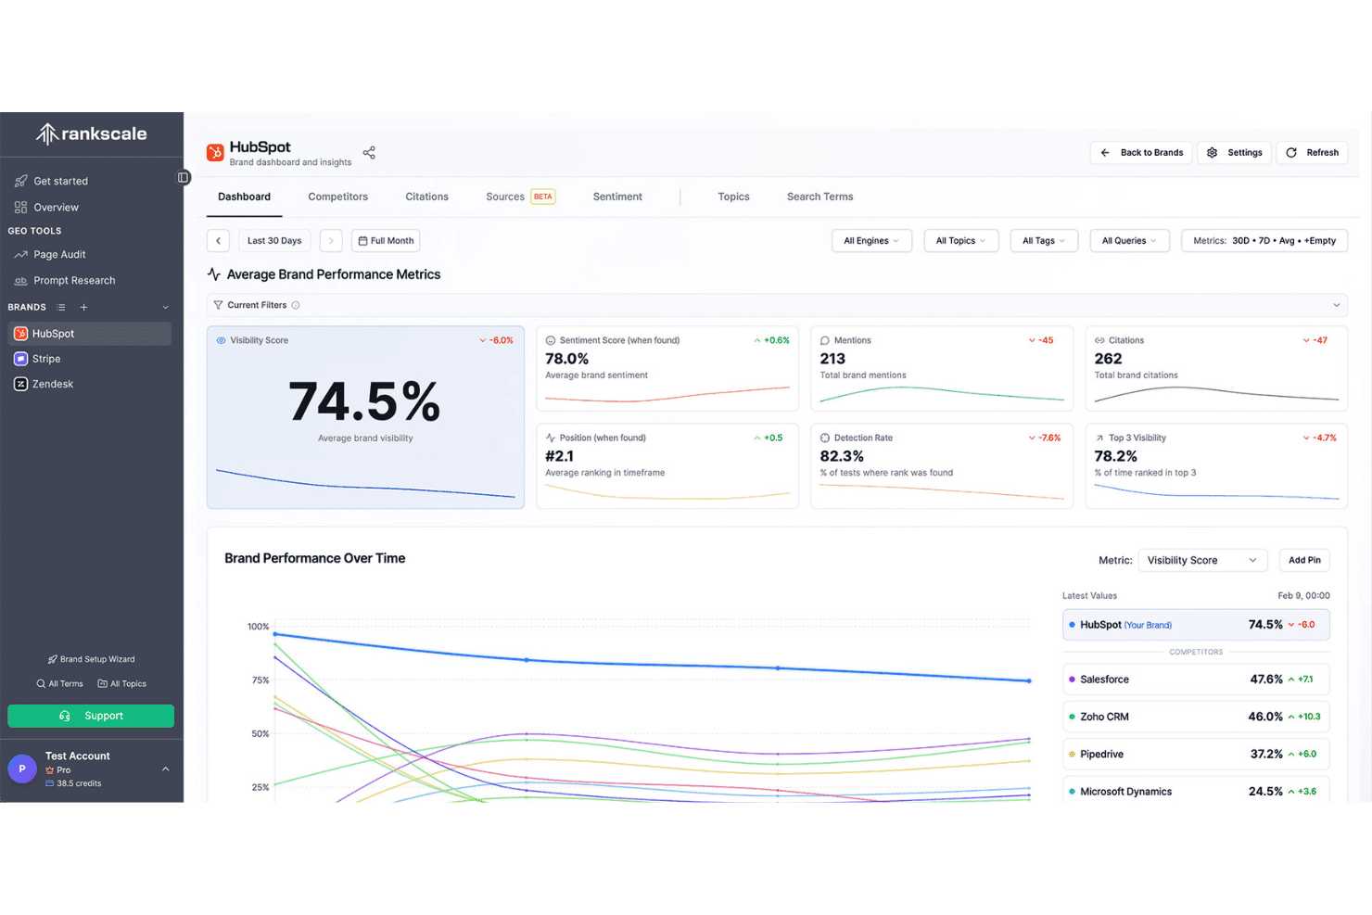Open the All Engines dropdown
This screenshot has width=1372, height=915.
(x=871, y=241)
